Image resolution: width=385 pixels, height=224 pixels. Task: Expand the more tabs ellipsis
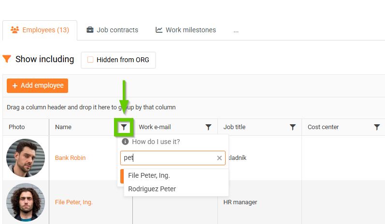[236, 30]
